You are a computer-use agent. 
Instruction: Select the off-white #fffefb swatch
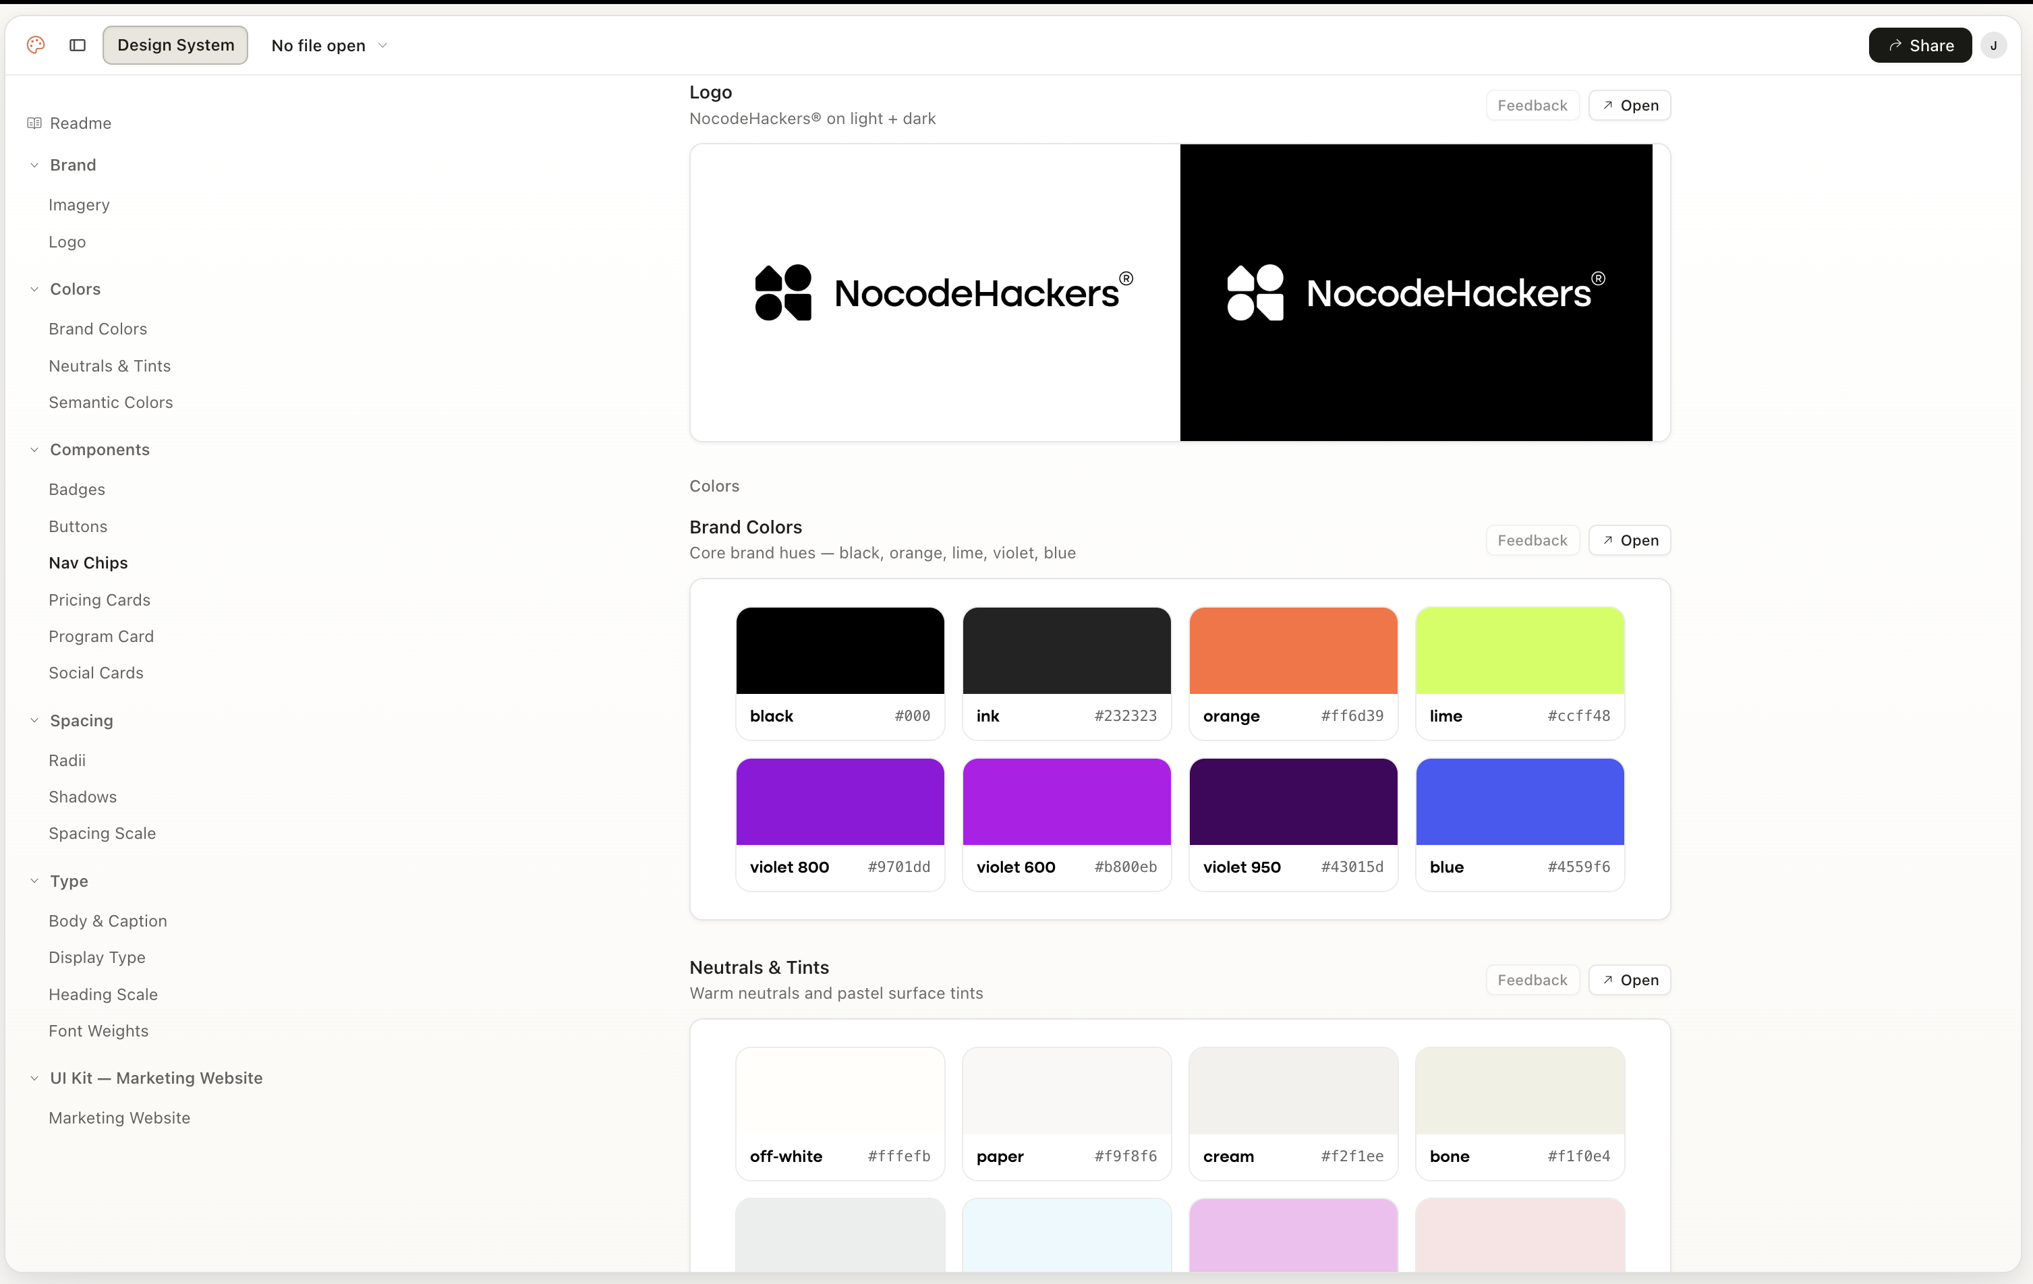coord(840,1113)
